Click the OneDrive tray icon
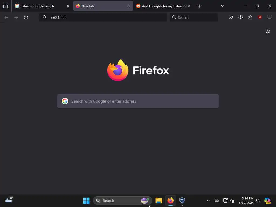Image resolution: width=276 pixels, height=207 pixels. (217, 201)
